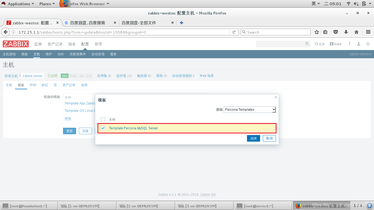This screenshot has height=210, width=374.
Task: Toggle the select-all 名称 checkbox
Action: (103, 119)
